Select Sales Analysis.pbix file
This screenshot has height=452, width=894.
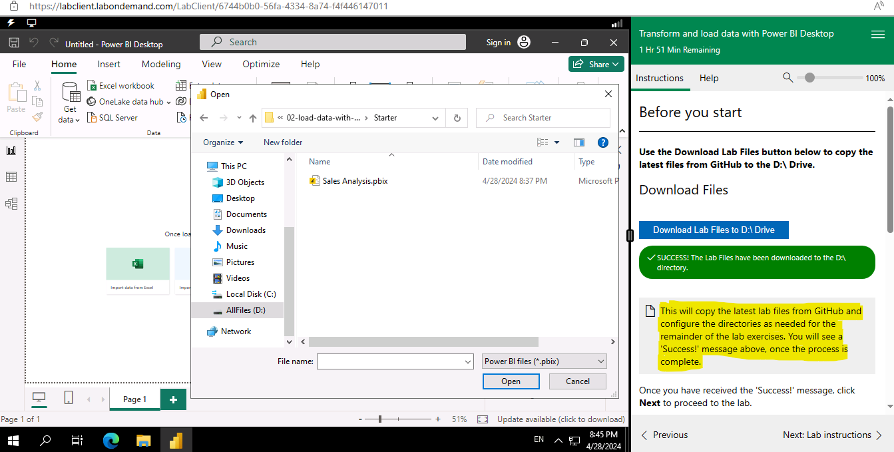(349, 181)
